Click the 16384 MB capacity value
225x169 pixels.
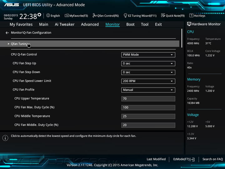click(x=193, y=103)
